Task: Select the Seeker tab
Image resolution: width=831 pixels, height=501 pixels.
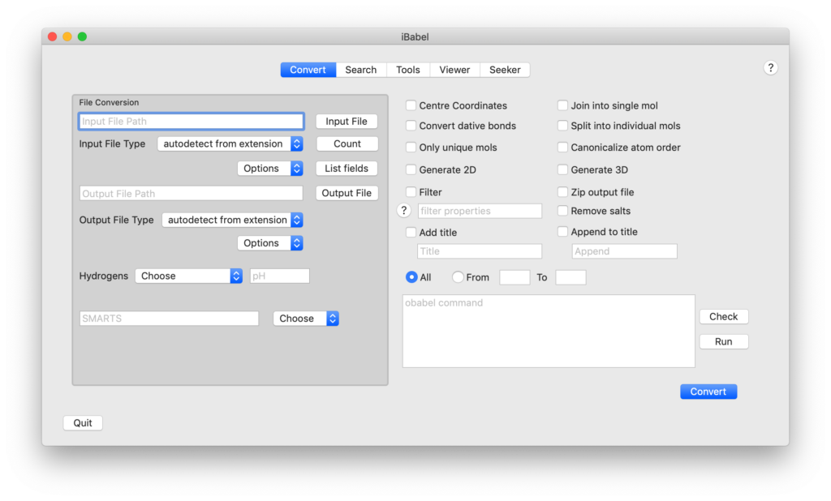Action: [x=505, y=70]
